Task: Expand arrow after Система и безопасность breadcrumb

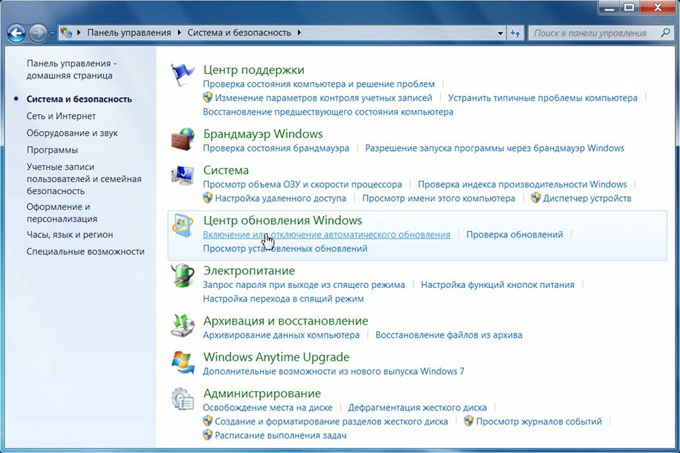Action: [x=299, y=33]
